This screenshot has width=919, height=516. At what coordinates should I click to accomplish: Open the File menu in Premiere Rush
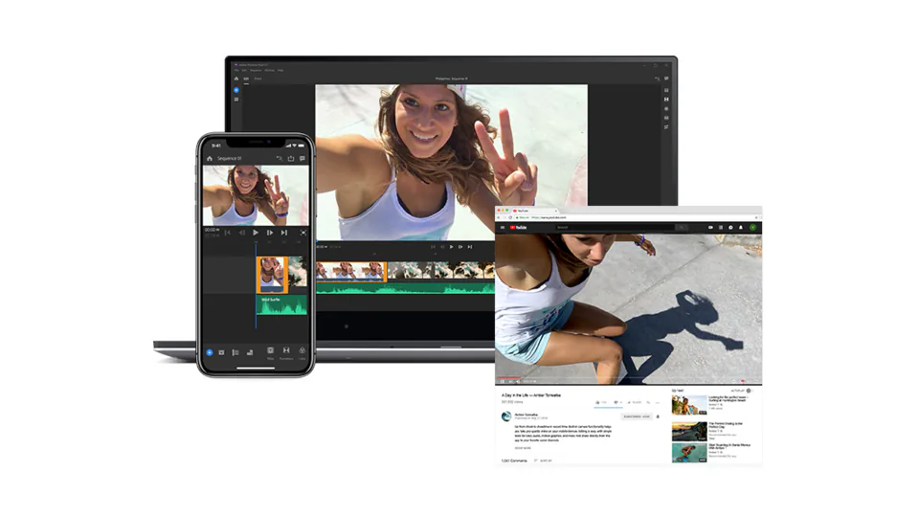point(236,71)
